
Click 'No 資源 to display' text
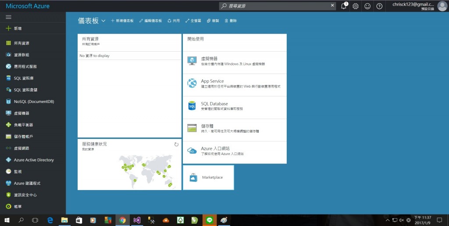[95, 56]
